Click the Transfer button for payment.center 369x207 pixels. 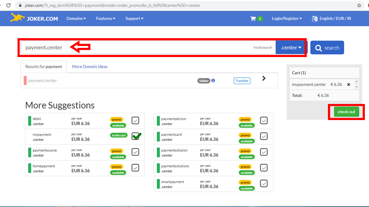[x=242, y=81]
